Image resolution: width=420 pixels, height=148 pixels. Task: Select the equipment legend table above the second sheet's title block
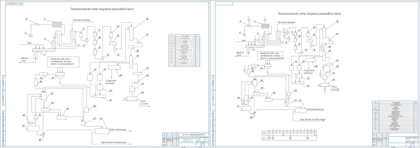coord(396,117)
